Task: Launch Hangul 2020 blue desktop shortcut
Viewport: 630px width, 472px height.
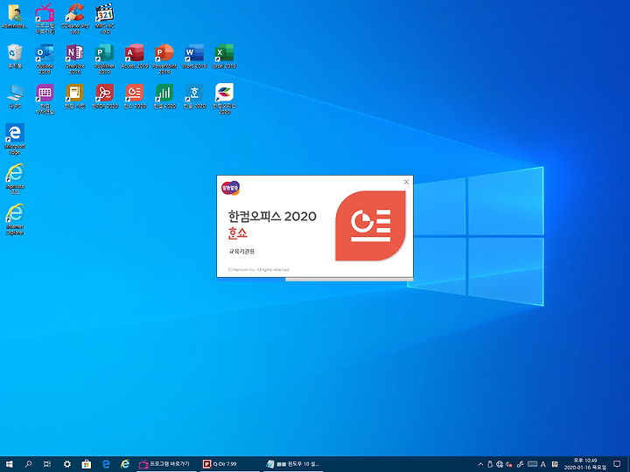Action: [194, 96]
